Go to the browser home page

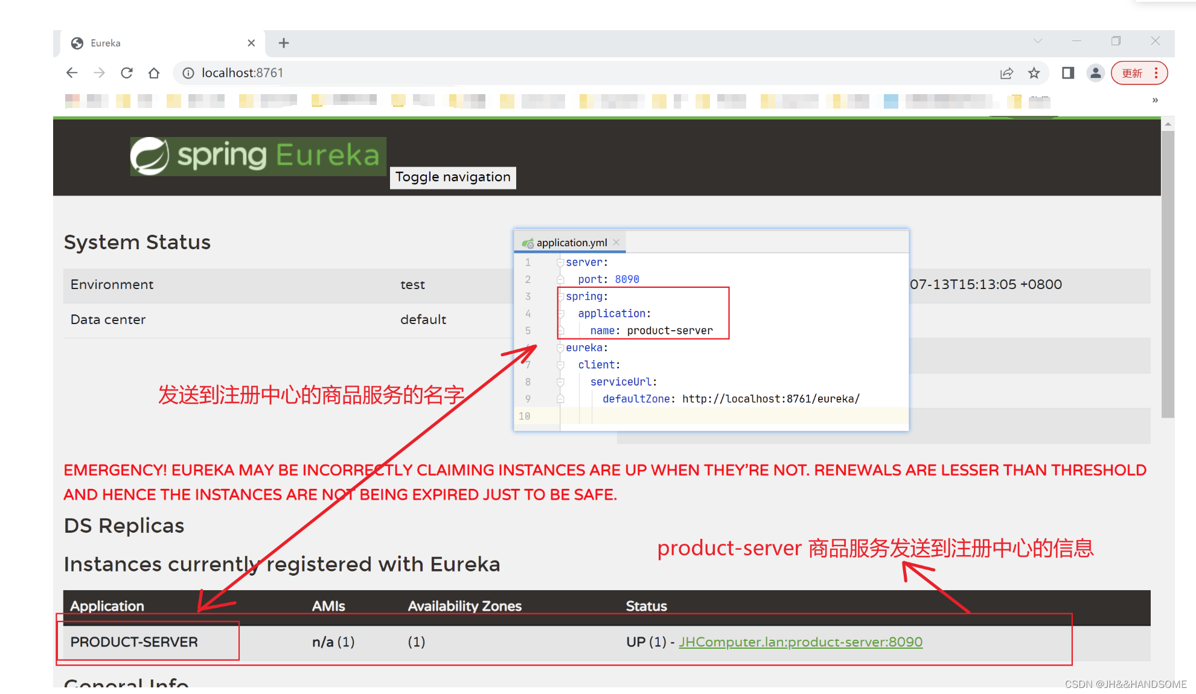click(154, 73)
